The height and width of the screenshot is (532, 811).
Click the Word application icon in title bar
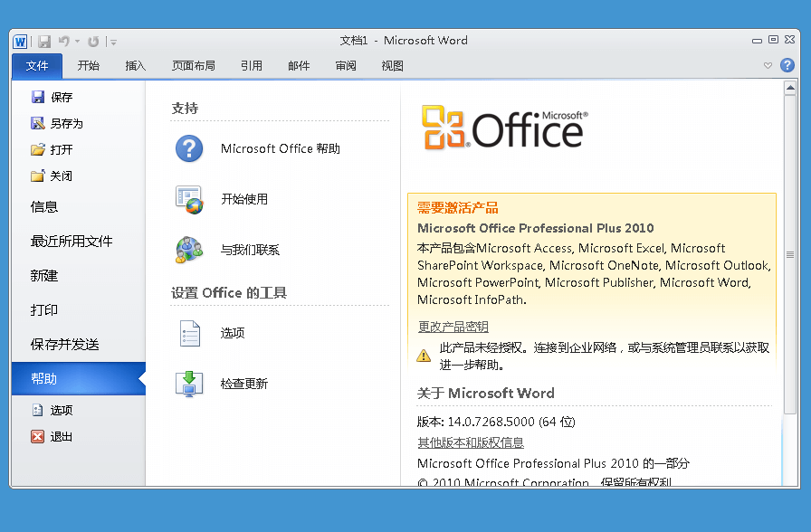[20, 42]
